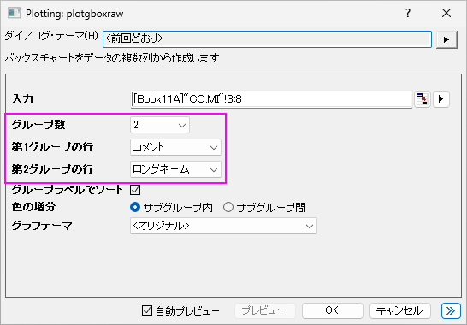This screenshot has width=467, height=325.
Task: Open the 第2グループの行 dropdown
Action: click(175, 169)
